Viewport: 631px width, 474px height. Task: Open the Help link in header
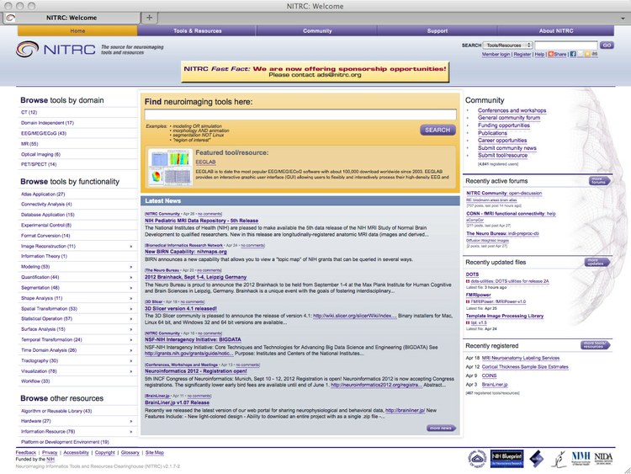[x=539, y=55]
